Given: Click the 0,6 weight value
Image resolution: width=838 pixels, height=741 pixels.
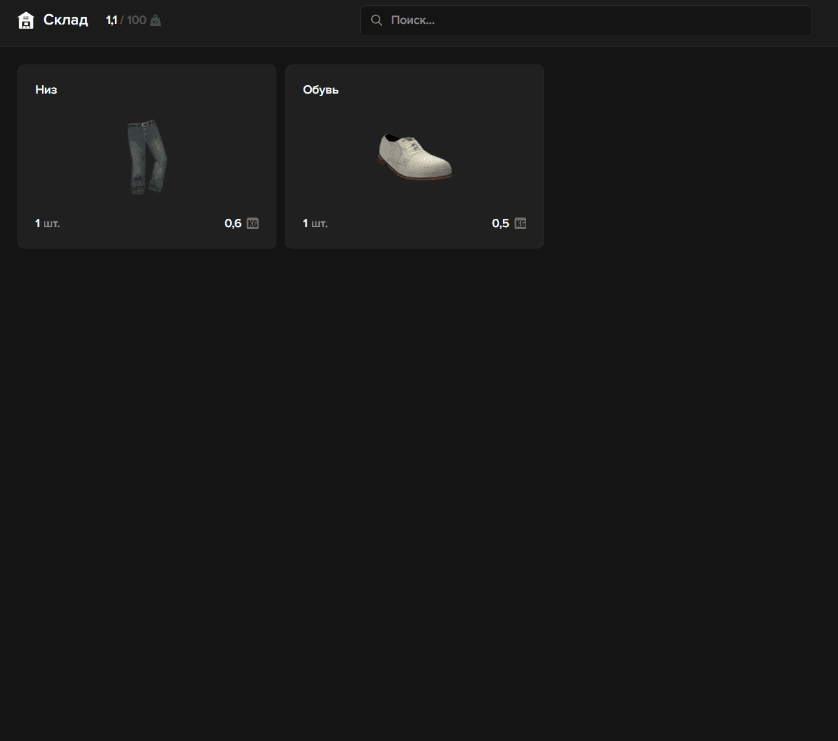Looking at the screenshot, I should (x=233, y=223).
